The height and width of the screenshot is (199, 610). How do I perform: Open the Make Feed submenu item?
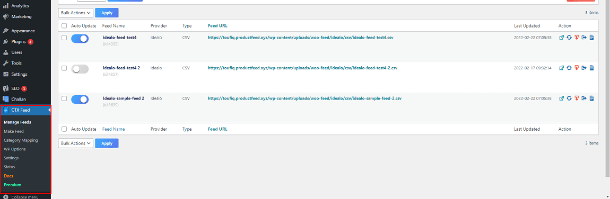[14, 131]
